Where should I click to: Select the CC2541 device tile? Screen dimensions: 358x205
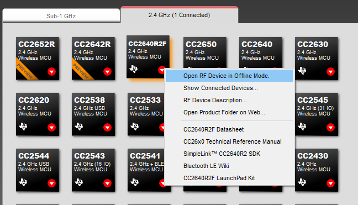pyautogui.click(x=146, y=170)
